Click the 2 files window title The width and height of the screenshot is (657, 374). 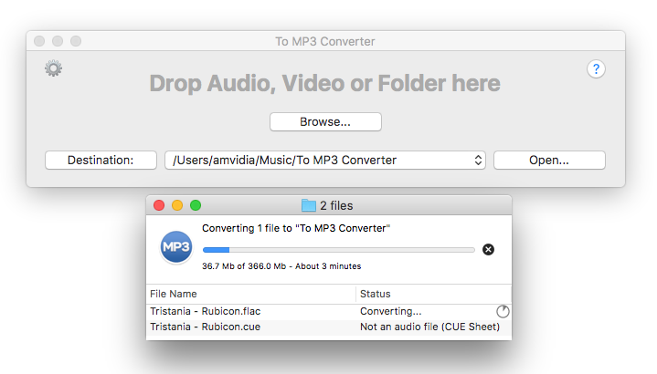point(336,205)
